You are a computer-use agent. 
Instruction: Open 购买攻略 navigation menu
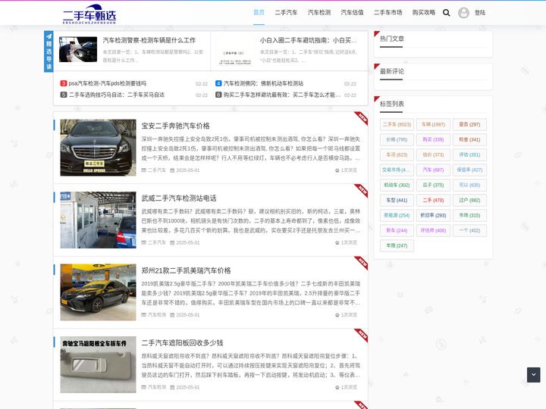[x=424, y=13]
